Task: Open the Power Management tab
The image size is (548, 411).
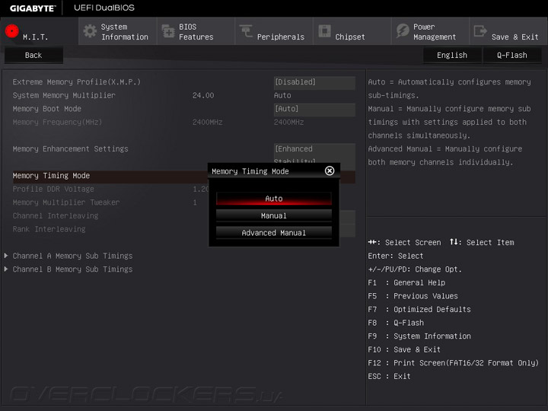Action: pyautogui.click(x=430, y=31)
